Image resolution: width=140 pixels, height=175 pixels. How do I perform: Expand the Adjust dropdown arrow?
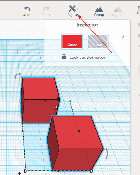coord(78,8)
